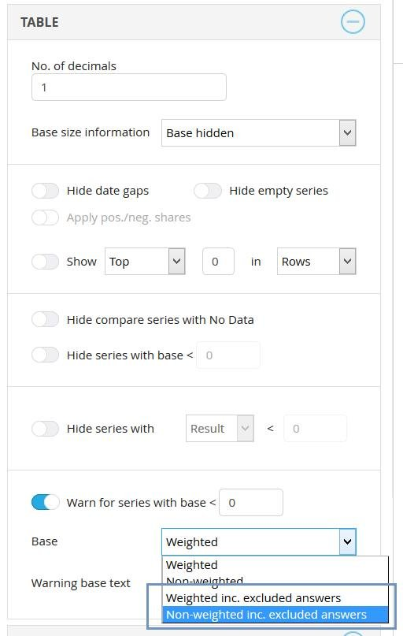Viewport: 403px width, 636px height.
Task: Disable Warn for series with base switch
Action: (x=46, y=503)
